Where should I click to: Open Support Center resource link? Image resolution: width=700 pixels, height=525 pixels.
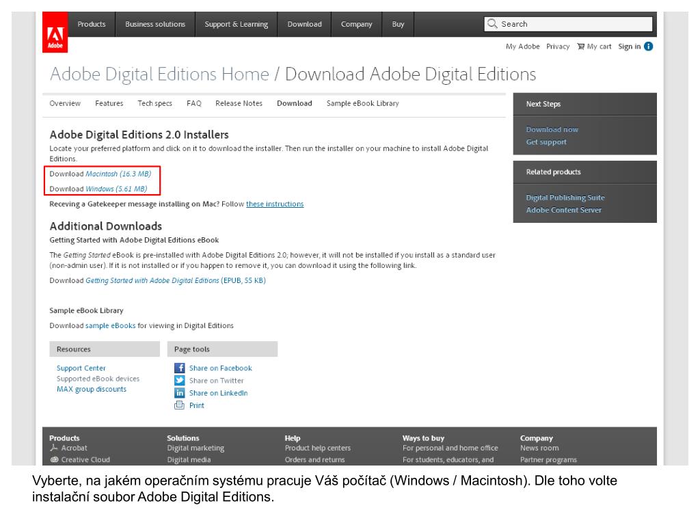click(81, 368)
